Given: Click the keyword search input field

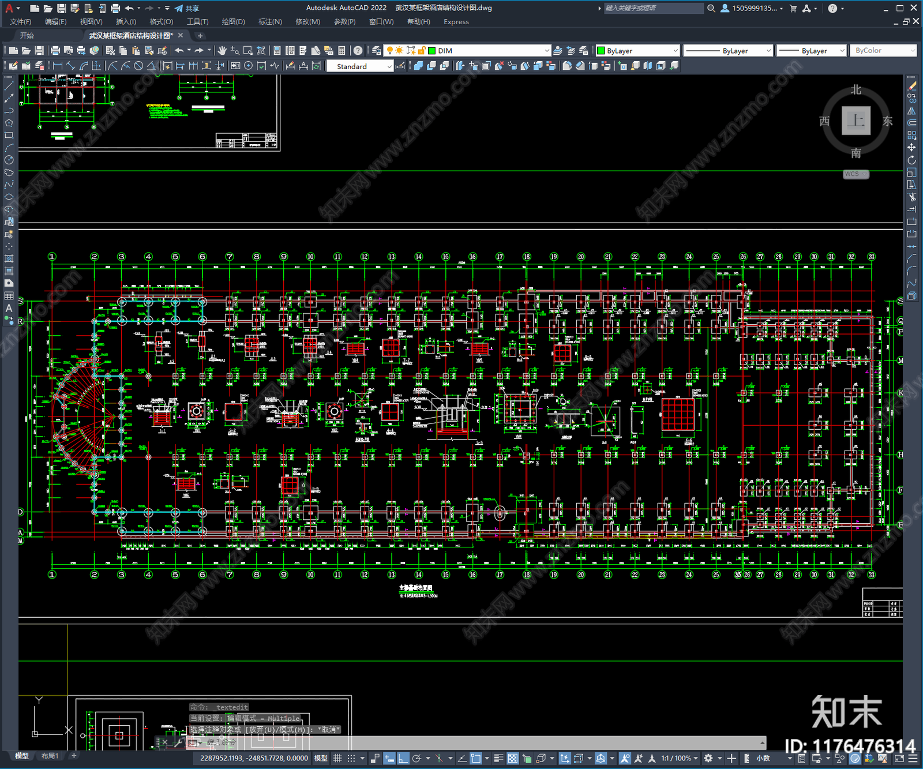Looking at the screenshot, I should coord(653,8).
